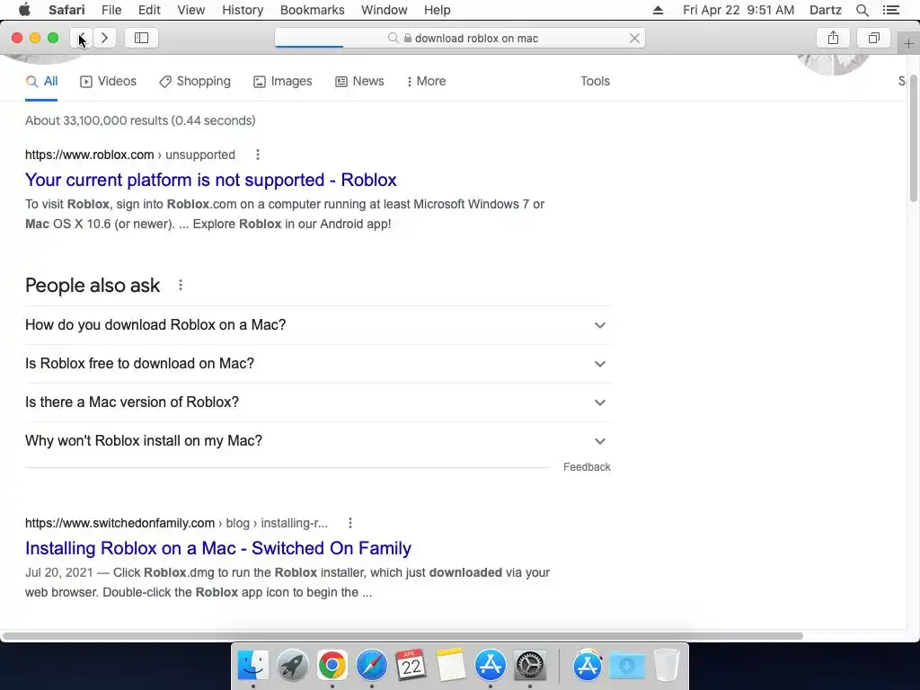
Task: Open Calendar icon showing 22 in Dock
Action: (x=411, y=666)
